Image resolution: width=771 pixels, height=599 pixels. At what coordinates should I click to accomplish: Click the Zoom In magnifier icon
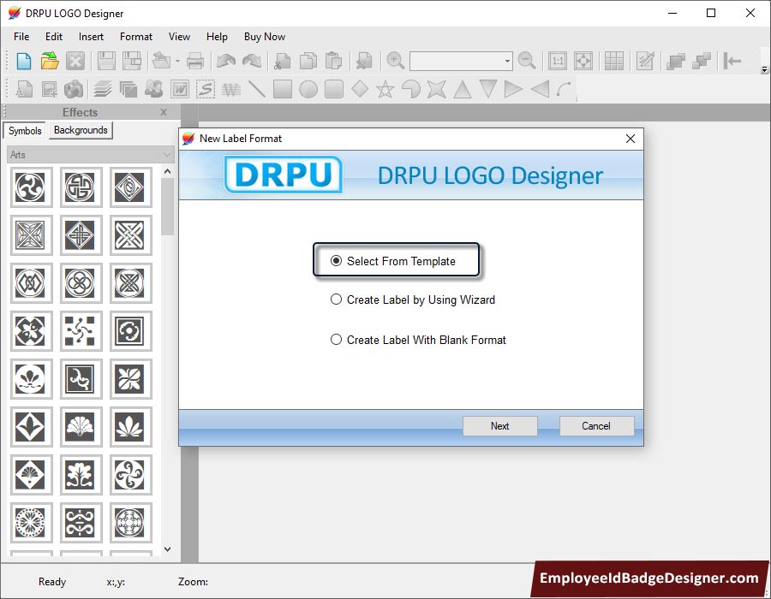[395, 62]
